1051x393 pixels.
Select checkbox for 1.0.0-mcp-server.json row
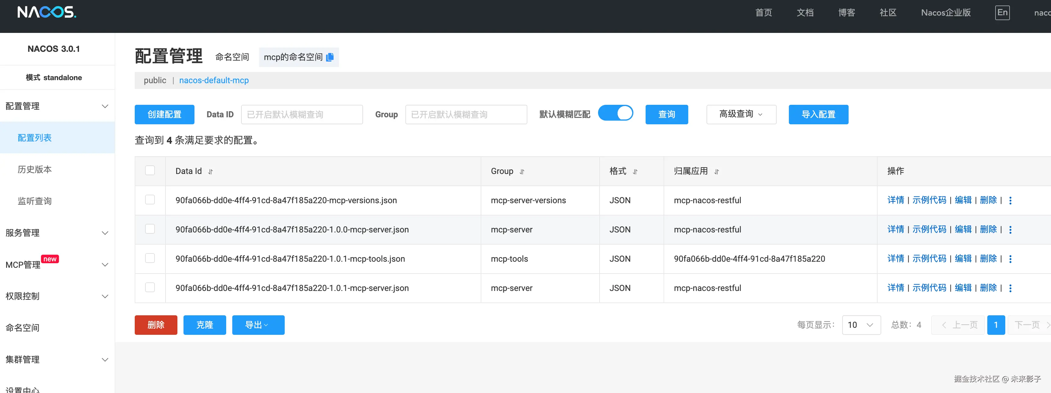(150, 229)
